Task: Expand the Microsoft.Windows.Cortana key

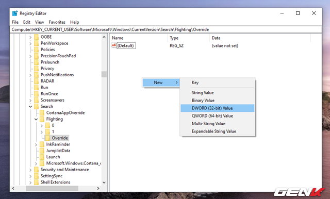Action: (36, 163)
